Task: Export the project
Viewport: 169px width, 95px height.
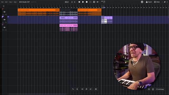Action: pos(149,2)
